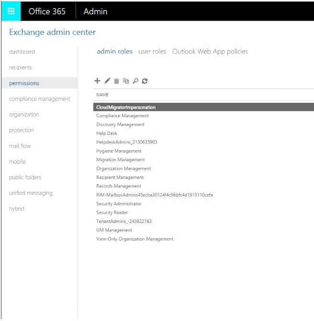The image size is (314, 321).
Task: Open compliance management section
Action: tap(40, 99)
